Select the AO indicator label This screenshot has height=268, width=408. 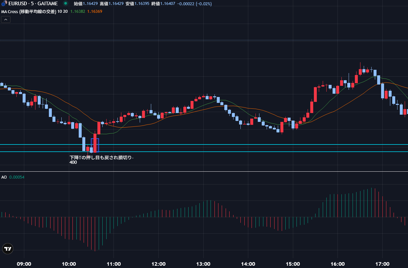click(4, 177)
